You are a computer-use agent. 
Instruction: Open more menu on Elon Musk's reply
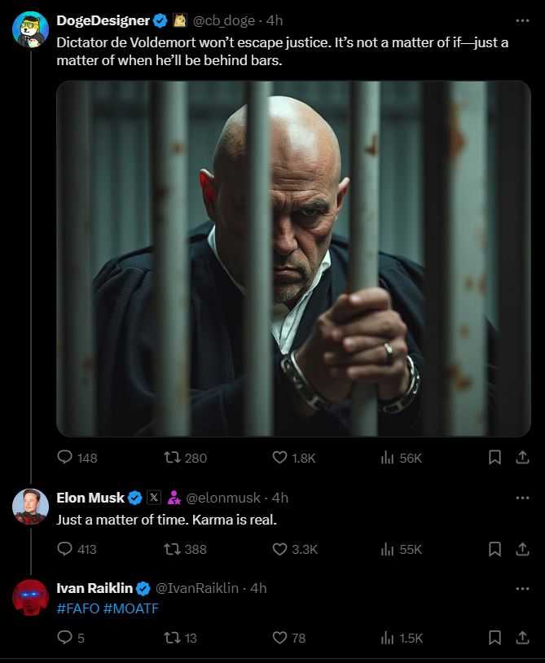point(522,498)
